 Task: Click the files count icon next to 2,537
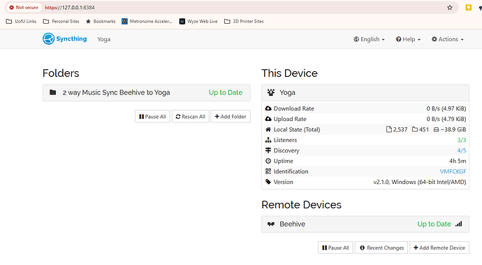(x=389, y=129)
